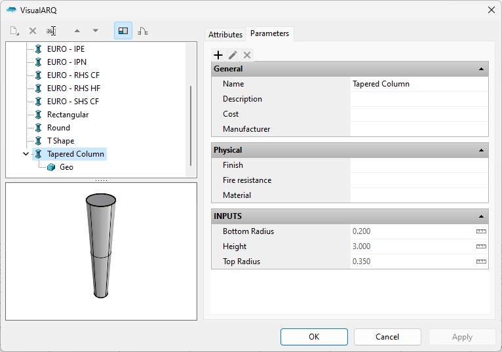Click the Fire resistance label
502x352 pixels.
[247, 180]
